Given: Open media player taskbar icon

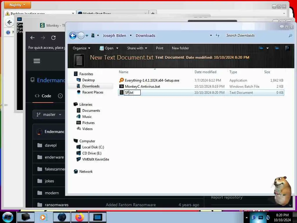Looking at the screenshot, I should pos(43,217).
